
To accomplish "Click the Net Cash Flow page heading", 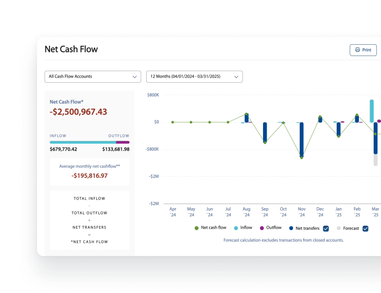I will [x=71, y=49].
